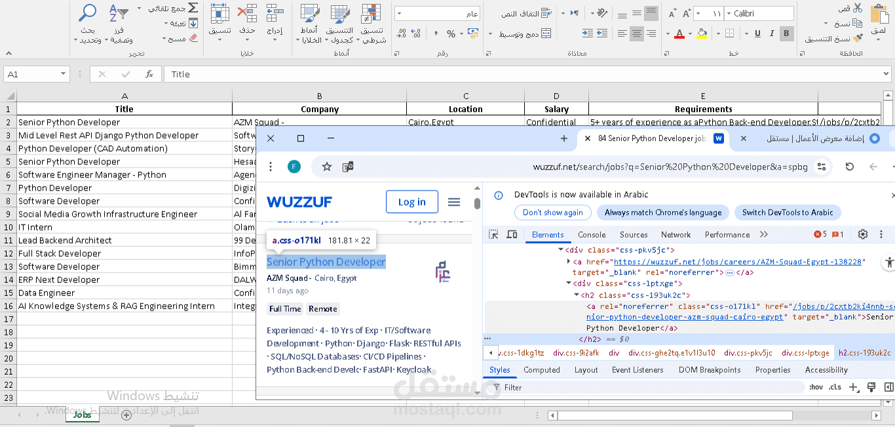Image resolution: width=895 pixels, height=427 pixels.
Task: Select the Requirements column header cell
Action: 703,109
